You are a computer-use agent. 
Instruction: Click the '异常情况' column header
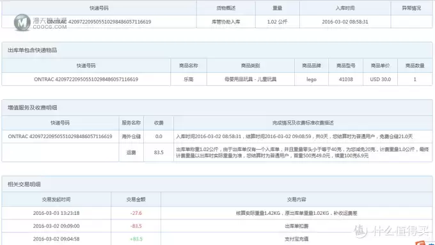411,8
